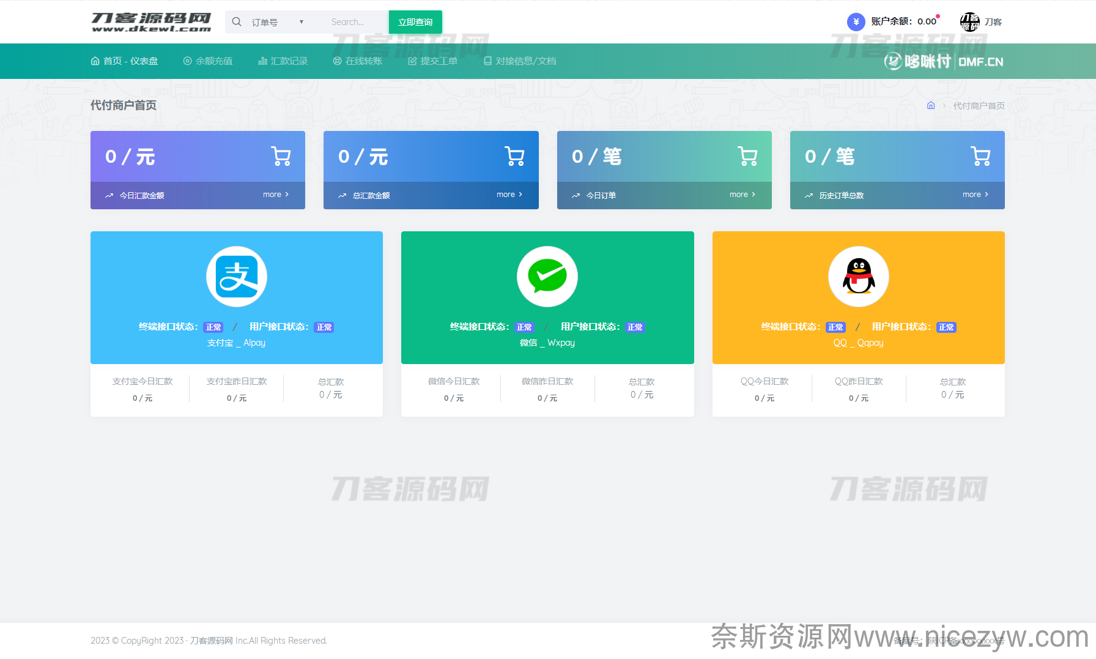Click the CopyRight 2023 footer text
This screenshot has width=1096, height=659.
point(209,641)
